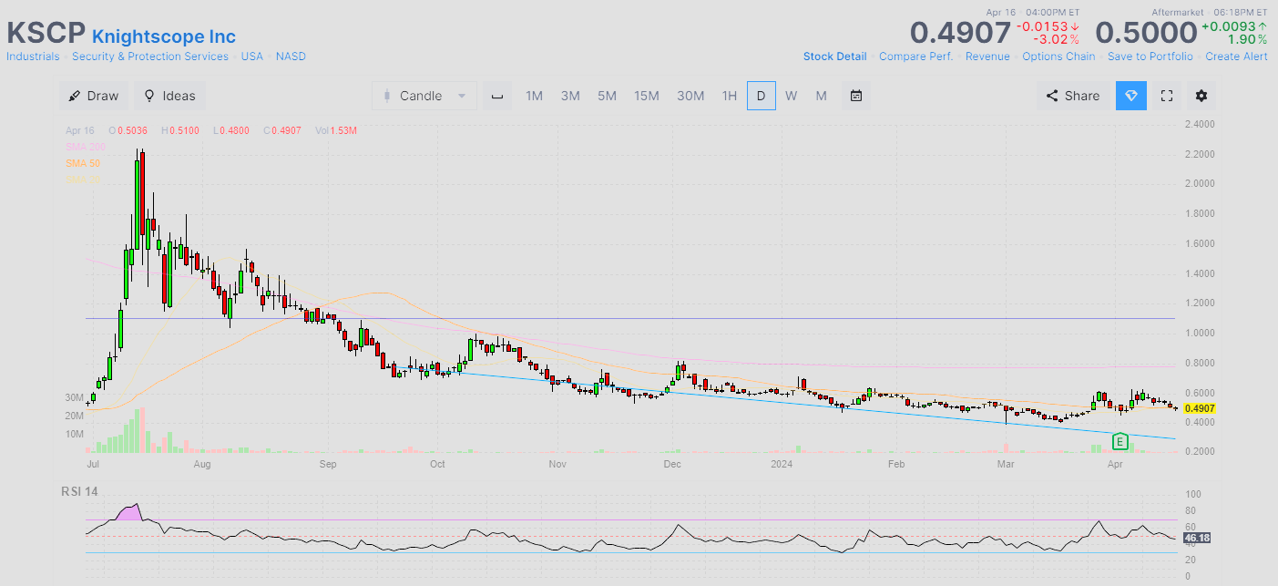
Task: Click the NASD exchange link
Action: coord(291,57)
